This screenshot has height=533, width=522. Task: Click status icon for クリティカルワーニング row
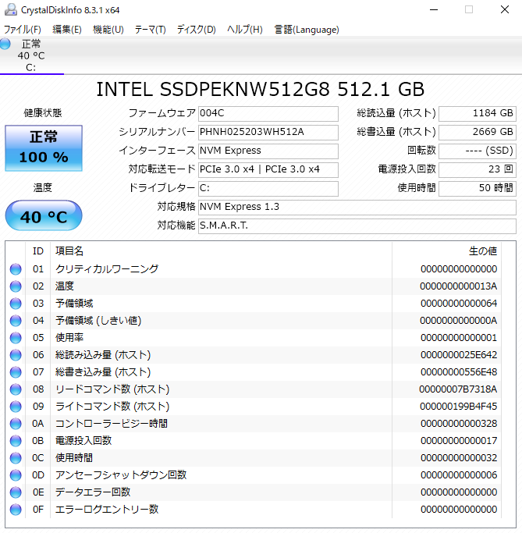click(16, 269)
